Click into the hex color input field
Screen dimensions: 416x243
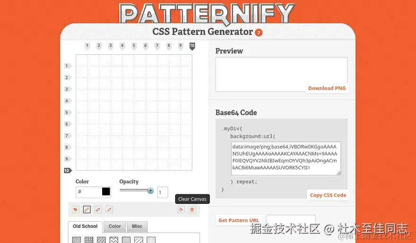click(x=89, y=192)
